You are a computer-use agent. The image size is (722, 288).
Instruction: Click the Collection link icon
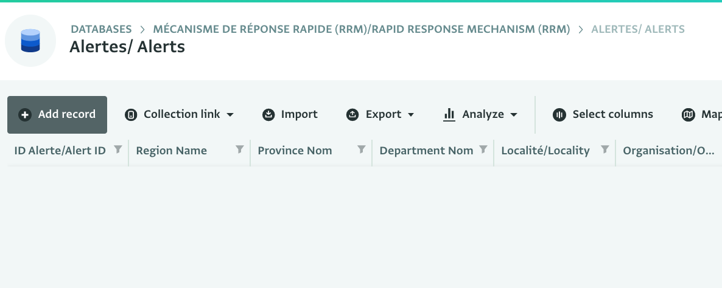pos(131,115)
